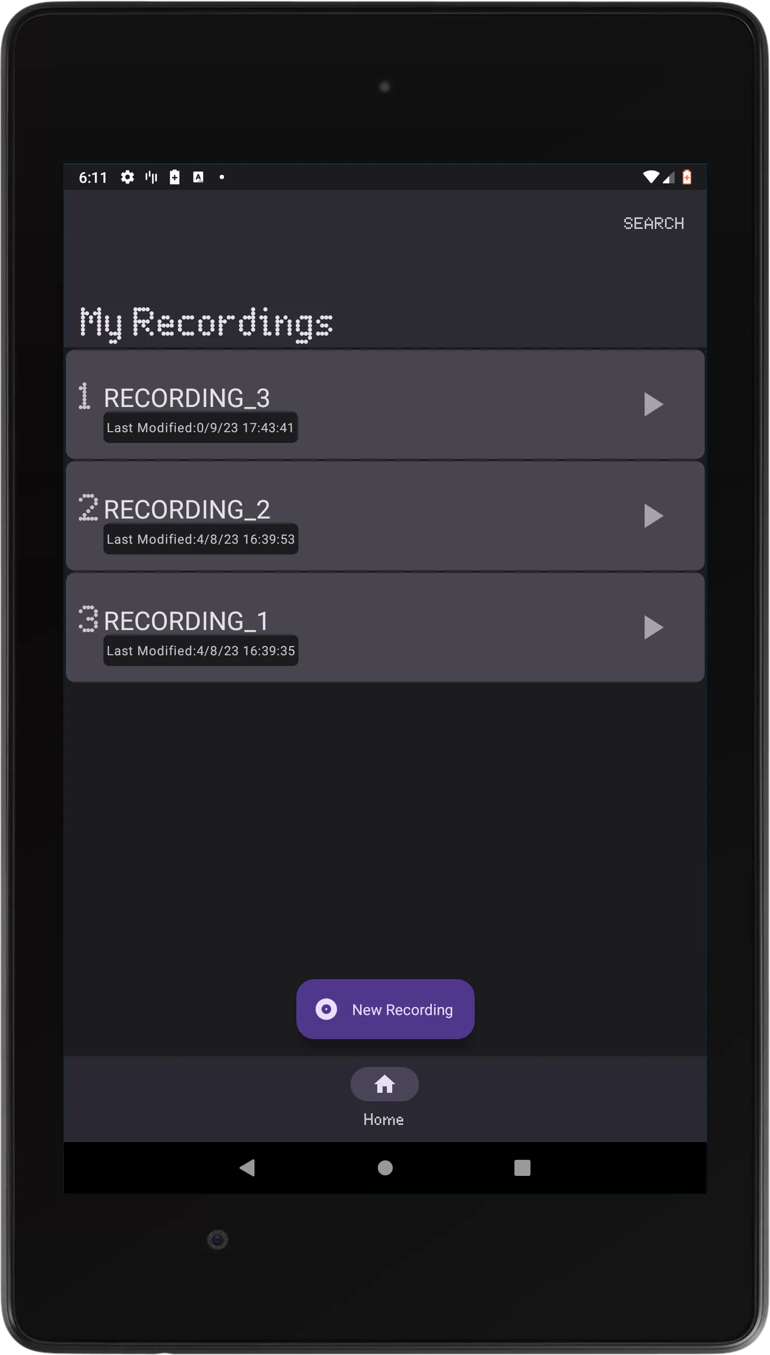This screenshot has height=1355, width=770.
Task: Play RECORDING_1 with its play icon
Action: 653,627
